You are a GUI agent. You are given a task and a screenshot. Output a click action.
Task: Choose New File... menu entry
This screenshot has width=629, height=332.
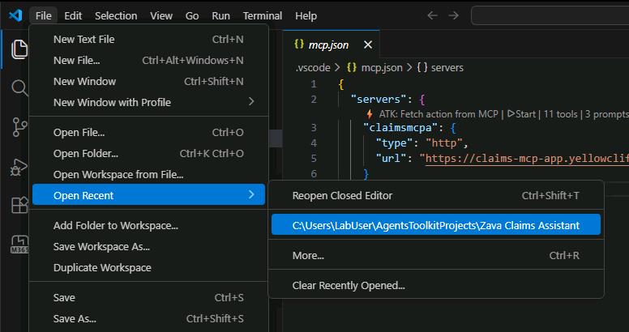click(148, 61)
